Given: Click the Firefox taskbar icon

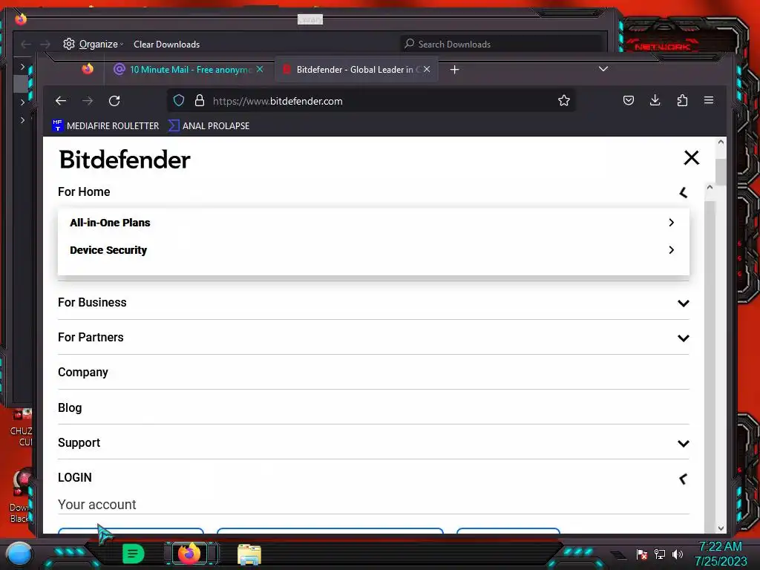Looking at the screenshot, I should 189,554.
